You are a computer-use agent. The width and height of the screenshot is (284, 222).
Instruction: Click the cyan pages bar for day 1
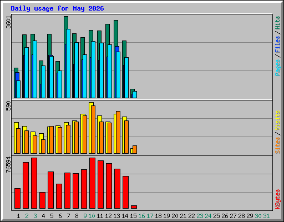(18, 89)
